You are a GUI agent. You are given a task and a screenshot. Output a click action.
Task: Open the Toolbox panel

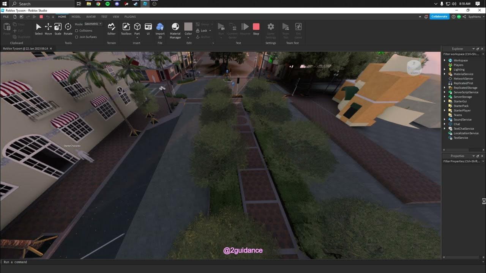pos(126,29)
